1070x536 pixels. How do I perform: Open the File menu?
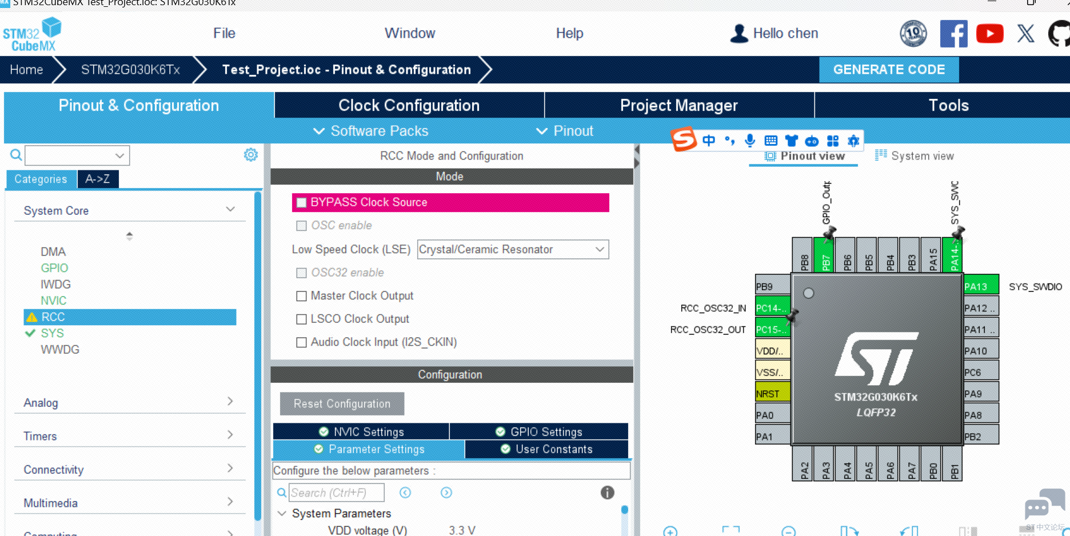[x=224, y=33]
